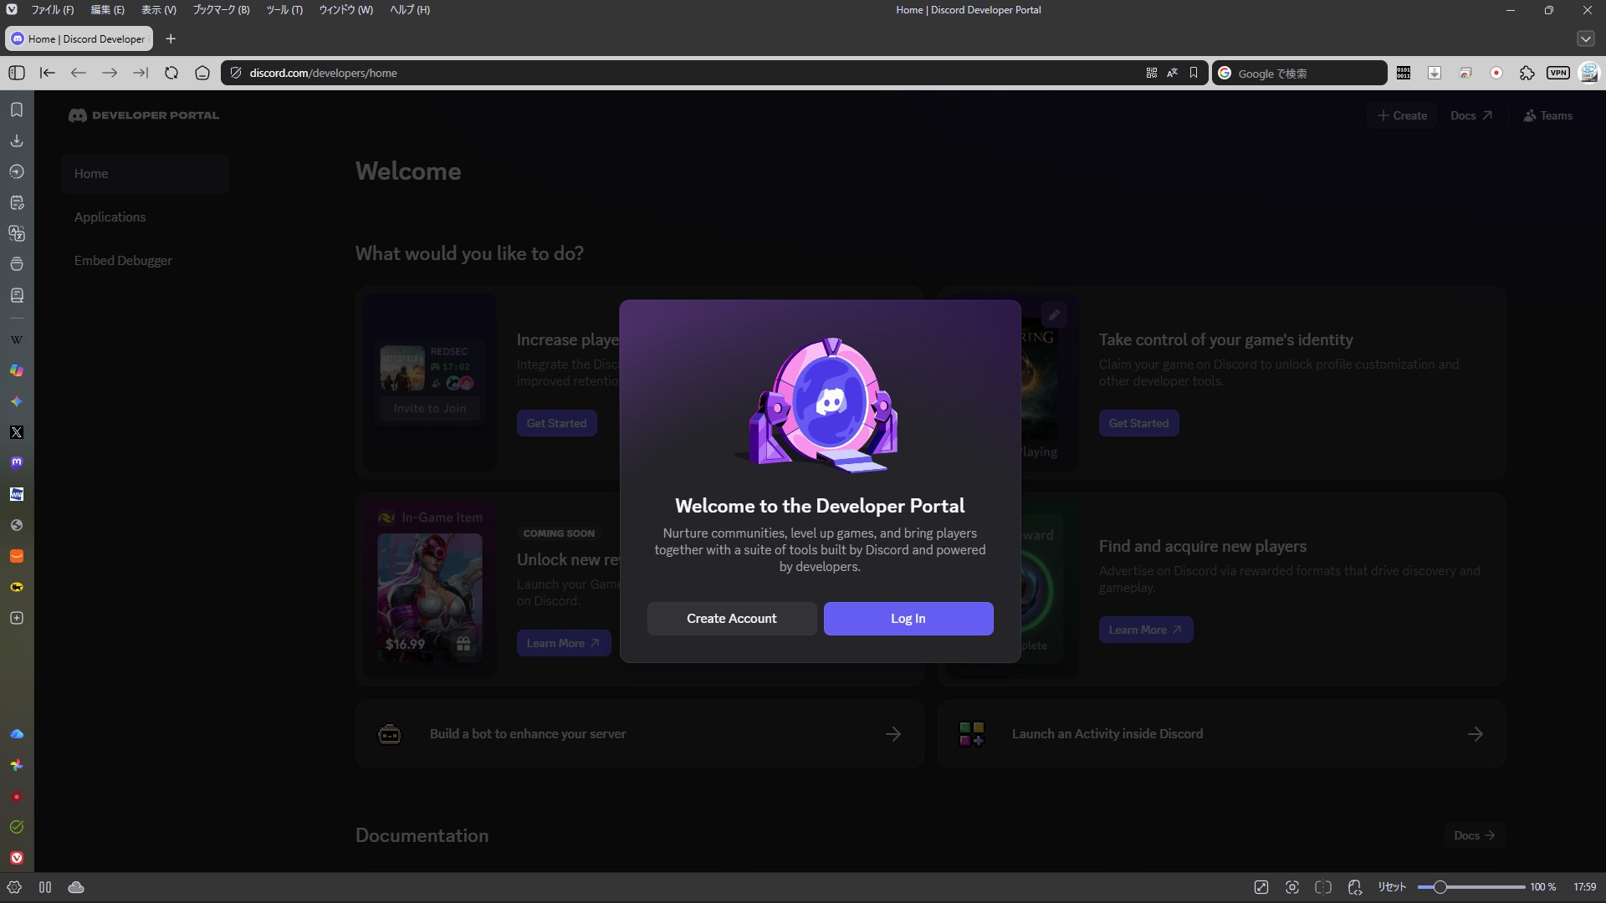Open the Bookmarks panel in the sidebar
The image size is (1606, 903).
pos(17,110)
